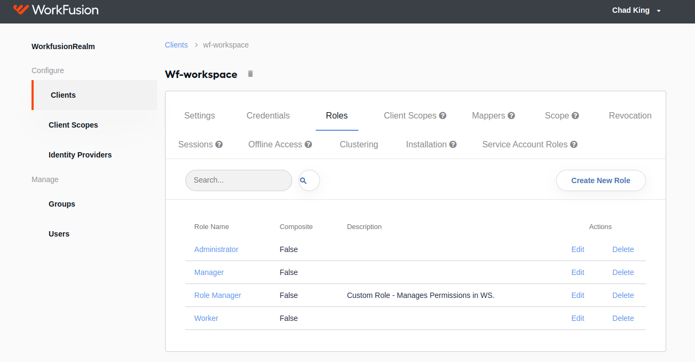Viewport: 695px width, 362px height.
Task: Select the Roles tab
Action: tap(337, 115)
